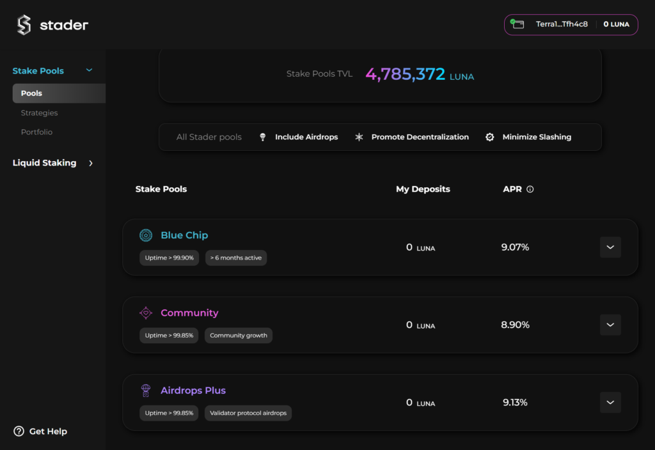Click the Stader logo icon
Image resolution: width=655 pixels, height=450 pixels.
(x=24, y=25)
